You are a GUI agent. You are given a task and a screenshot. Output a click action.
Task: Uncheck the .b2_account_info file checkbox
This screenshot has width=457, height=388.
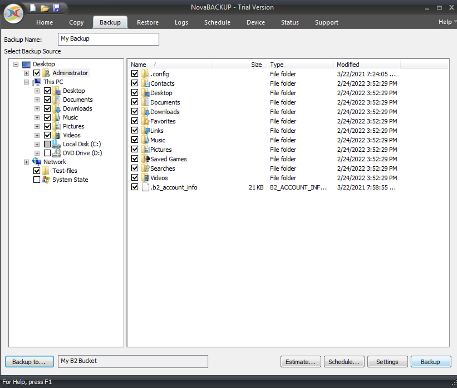pos(135,187)
